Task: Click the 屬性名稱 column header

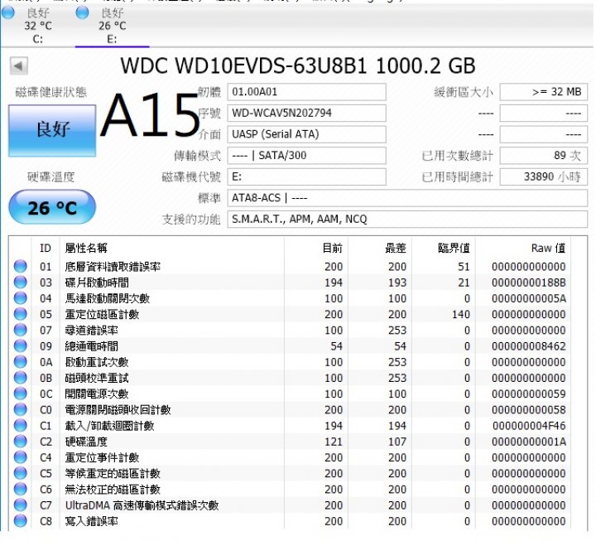Action: [171, 248]
